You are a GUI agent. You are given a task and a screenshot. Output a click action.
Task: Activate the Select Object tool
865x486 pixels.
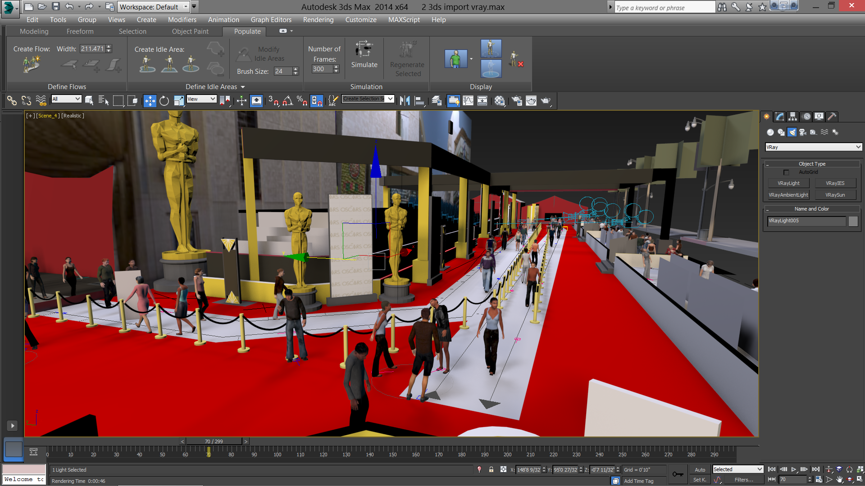click(89, 101)
